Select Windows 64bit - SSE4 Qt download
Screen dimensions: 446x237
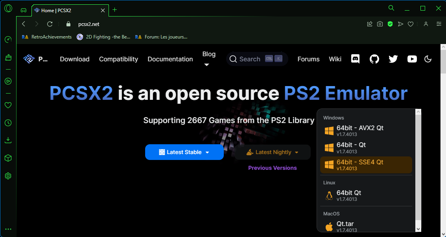[366, 165]
